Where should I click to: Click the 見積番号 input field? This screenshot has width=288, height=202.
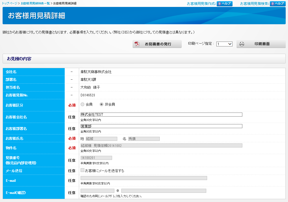[96, 158]
